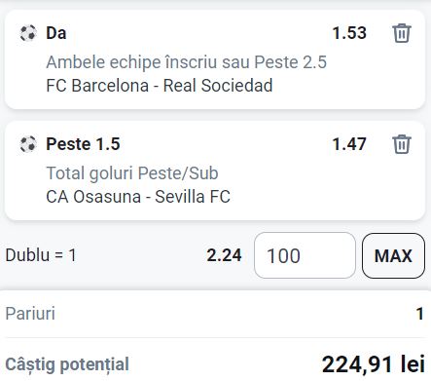Open the FC Barcelona - Real Sociedad match
The height and width of the screenshot is (381, 431).
tap(160, 86)
